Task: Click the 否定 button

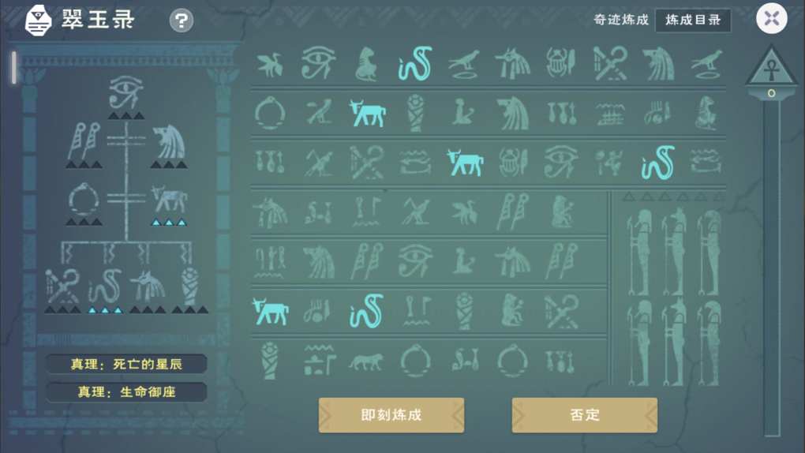Action: point(584,415)
